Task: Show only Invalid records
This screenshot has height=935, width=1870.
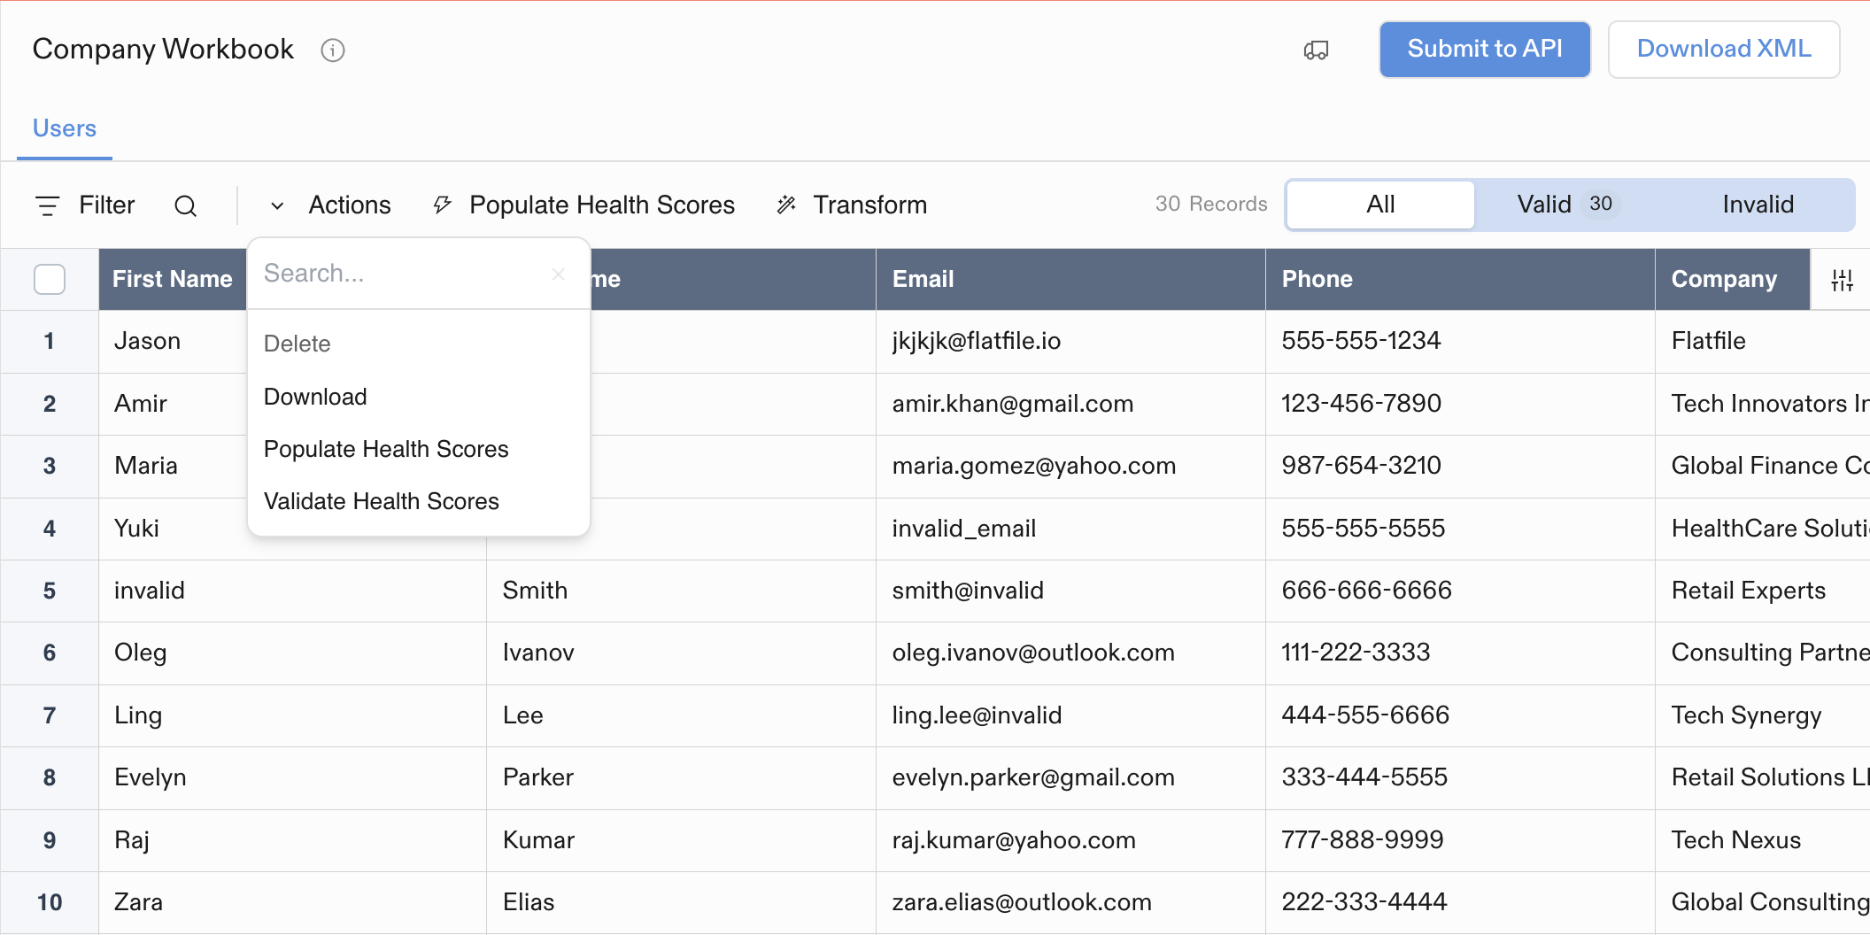Action: coord(1758,205)
